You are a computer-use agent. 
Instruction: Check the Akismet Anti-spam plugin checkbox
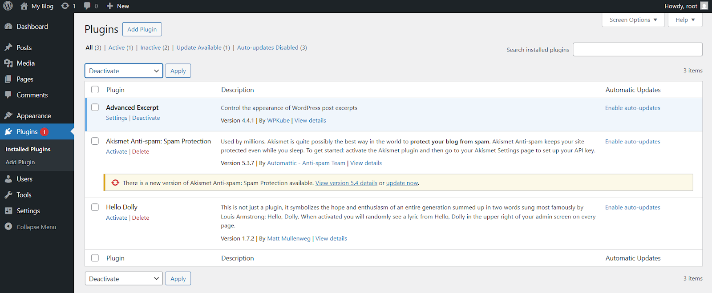click(x=95, y=141)
